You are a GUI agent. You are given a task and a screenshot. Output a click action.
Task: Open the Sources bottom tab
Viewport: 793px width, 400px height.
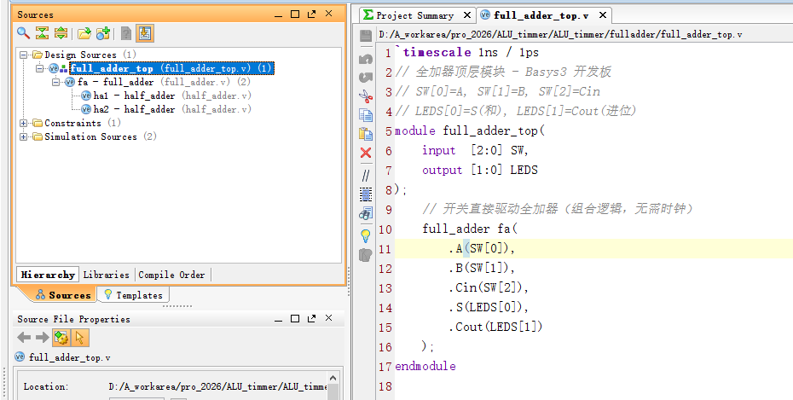click(x=63, y=295)
